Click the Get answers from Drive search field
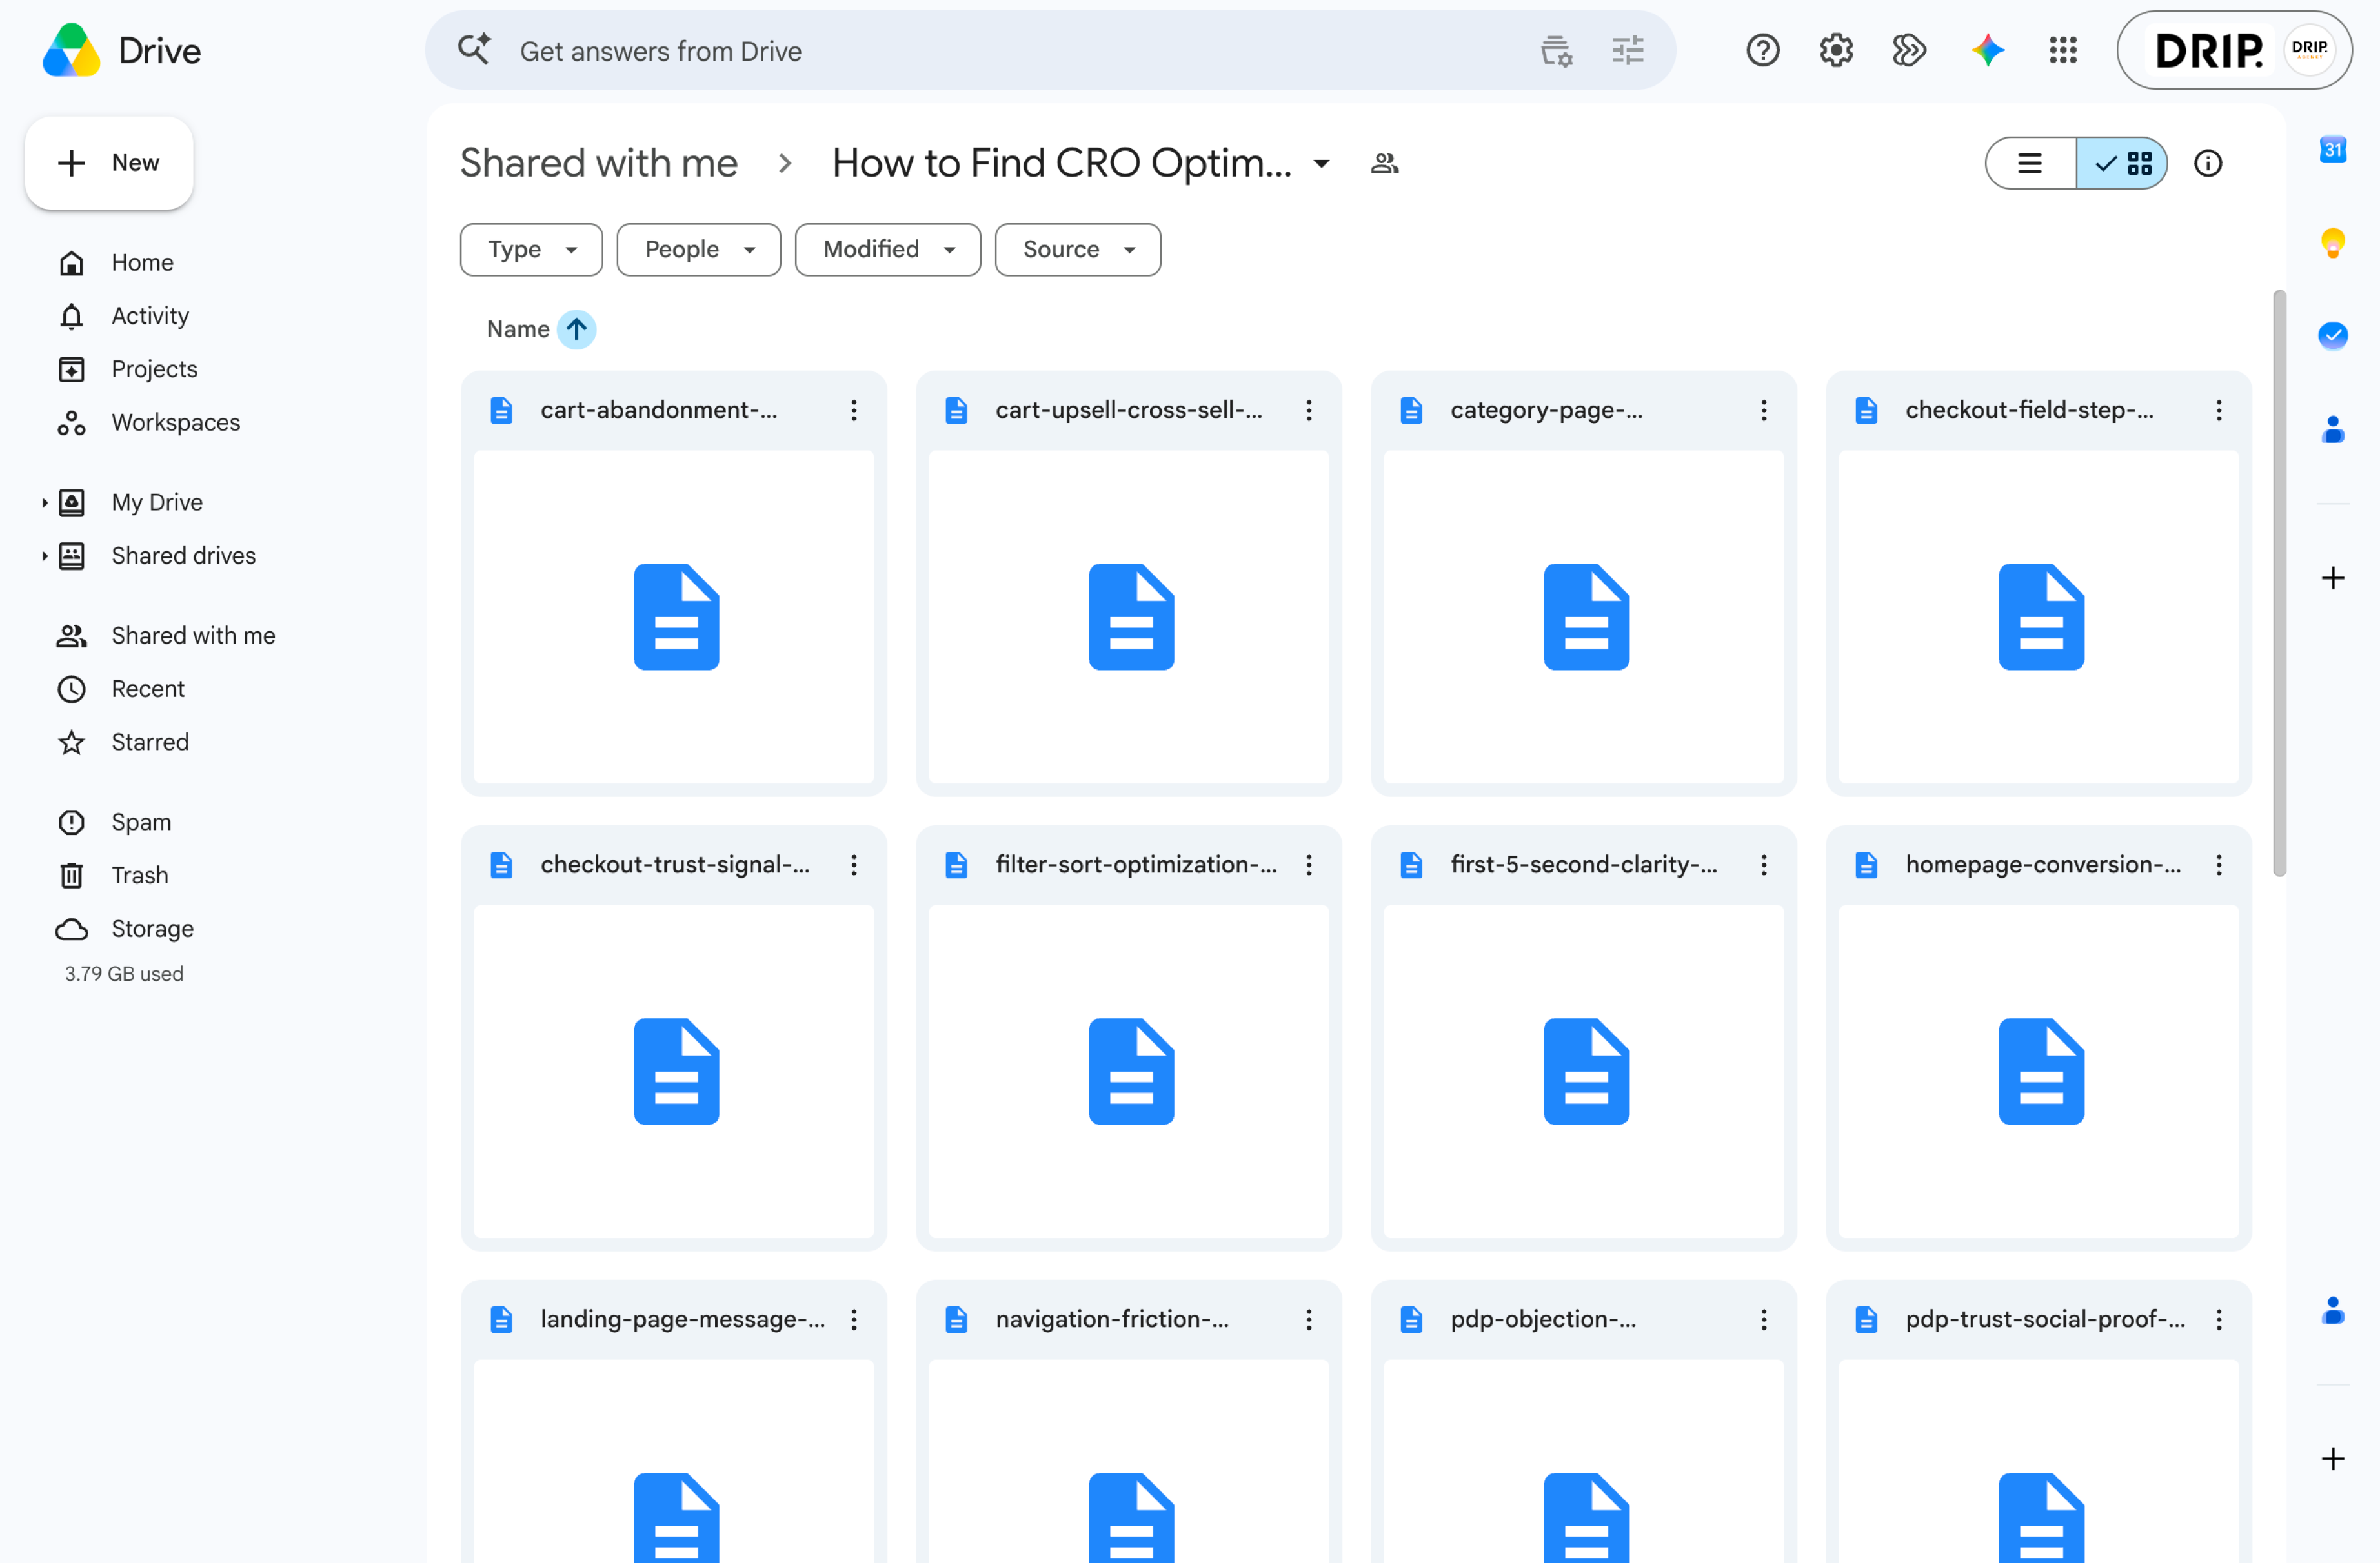The image size is (2380, 1563). 1050,50
